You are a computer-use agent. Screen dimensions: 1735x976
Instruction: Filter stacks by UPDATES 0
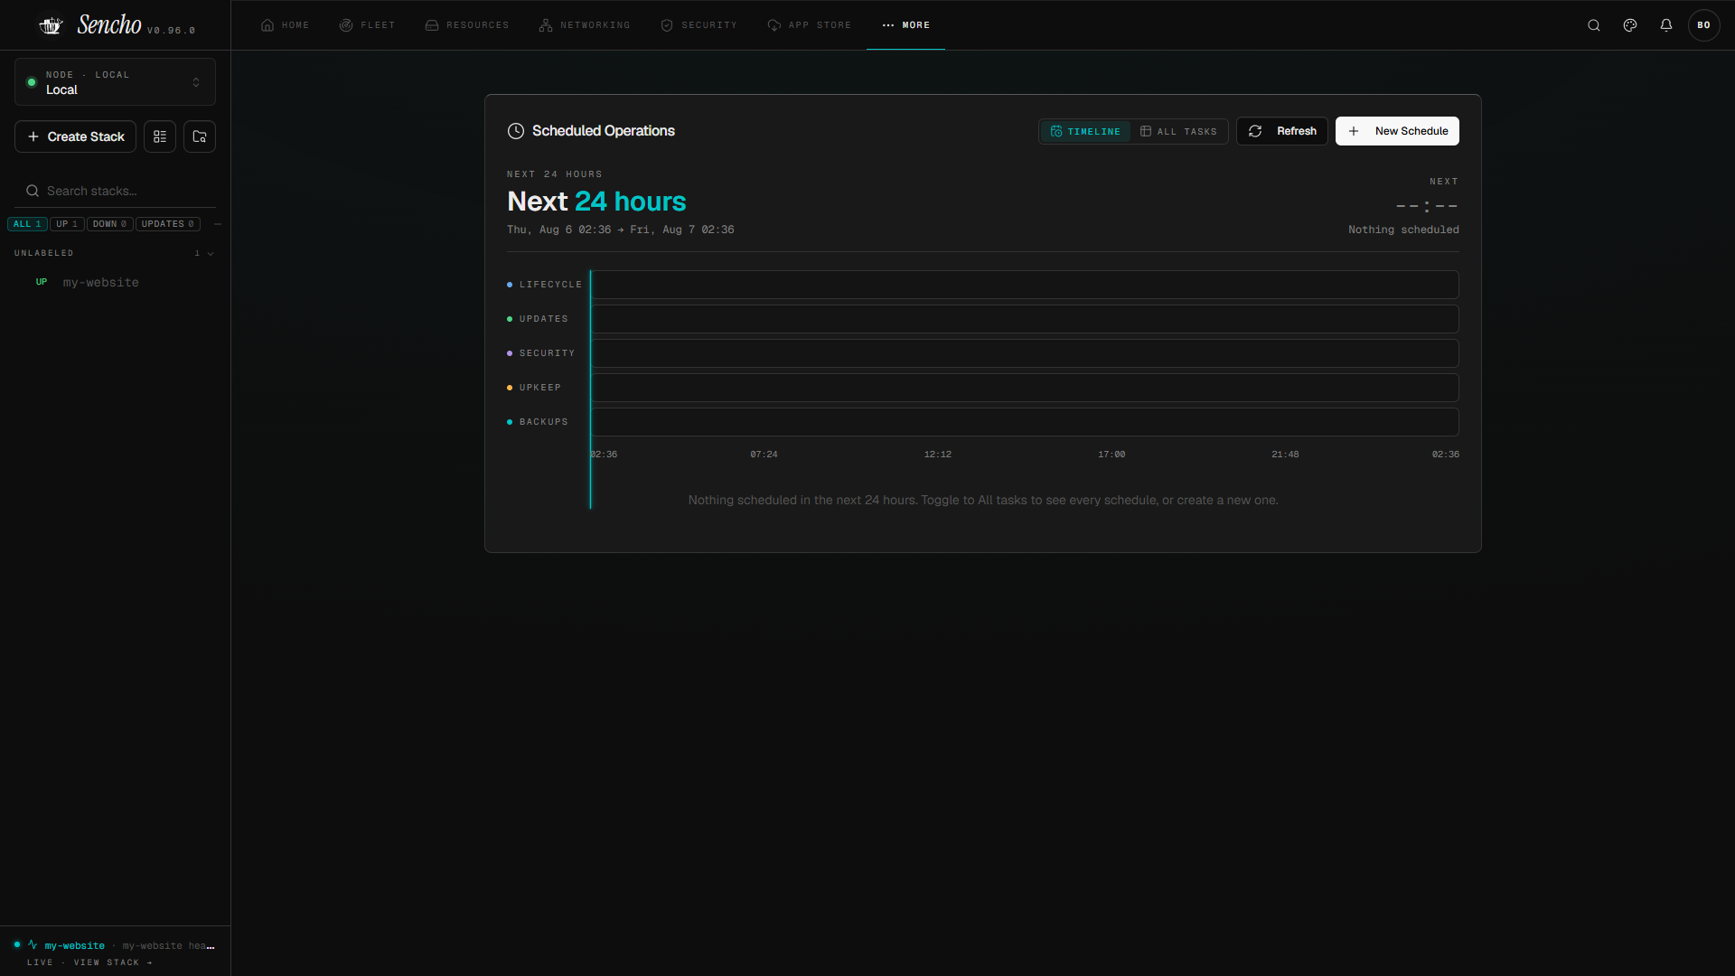167,224
